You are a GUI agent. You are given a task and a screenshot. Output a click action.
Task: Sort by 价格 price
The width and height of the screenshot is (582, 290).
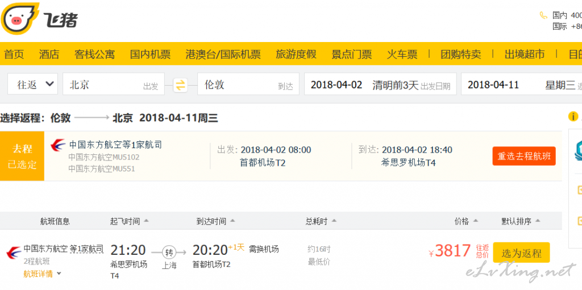(466, 221)
